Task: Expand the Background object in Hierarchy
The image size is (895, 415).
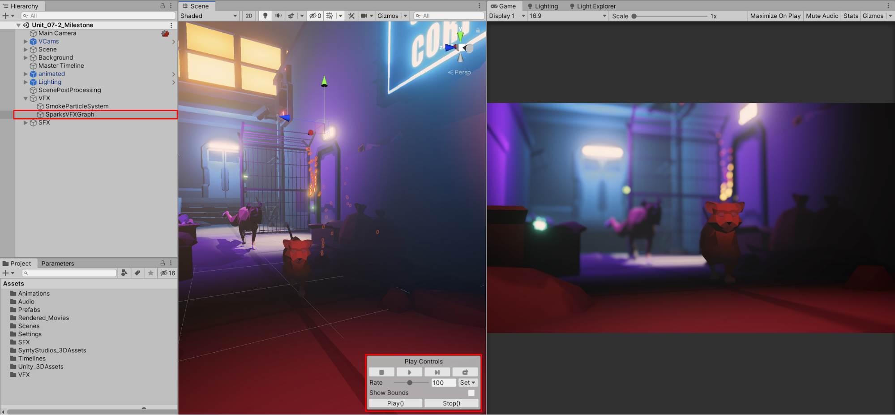Action: point(26,58)
